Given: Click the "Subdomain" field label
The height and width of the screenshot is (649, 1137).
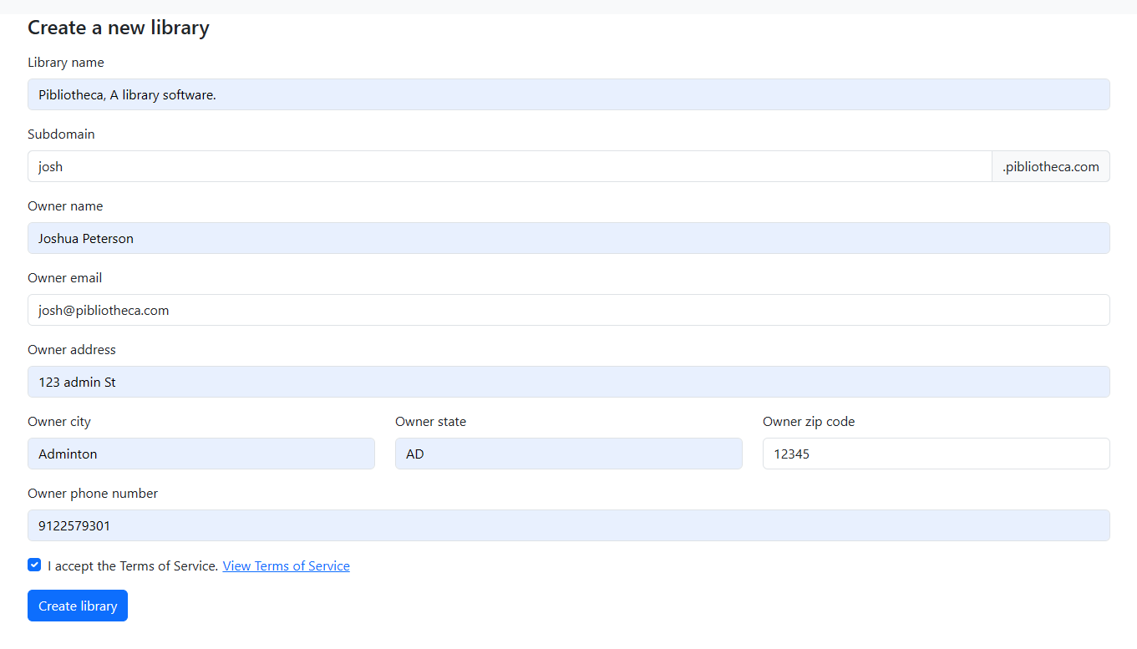Looking at the screenshot, I should (61, 134).
